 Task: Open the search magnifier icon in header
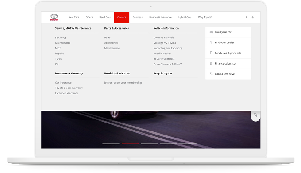(247, 17)
